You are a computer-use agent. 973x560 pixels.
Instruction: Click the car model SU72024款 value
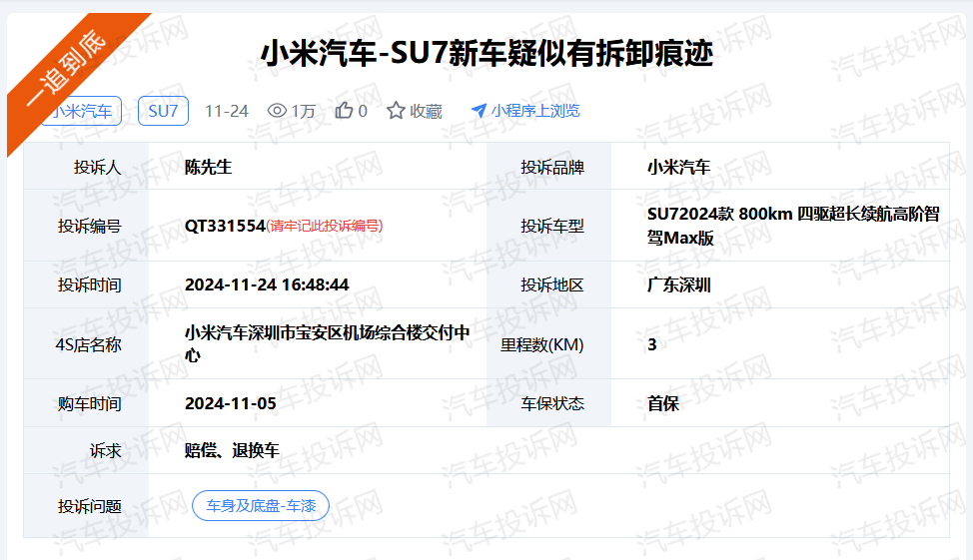[x=793, y=226]
